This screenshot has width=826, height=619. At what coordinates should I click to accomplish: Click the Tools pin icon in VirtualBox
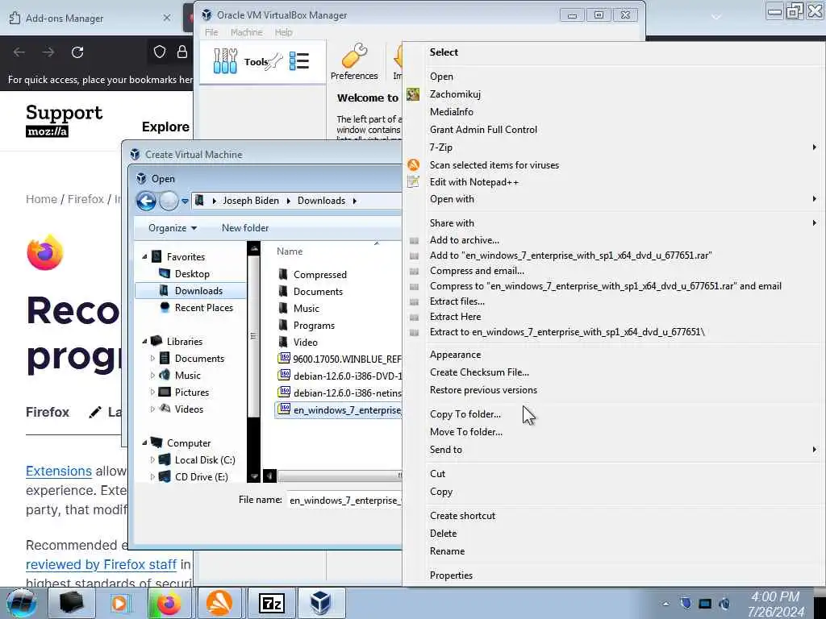[x=274, y=62]
